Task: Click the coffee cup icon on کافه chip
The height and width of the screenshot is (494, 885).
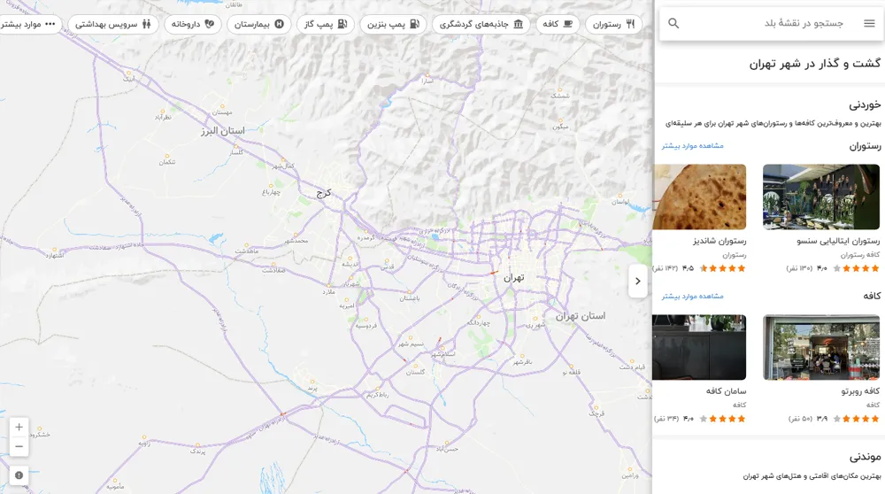Action: [x=568, y=24]
